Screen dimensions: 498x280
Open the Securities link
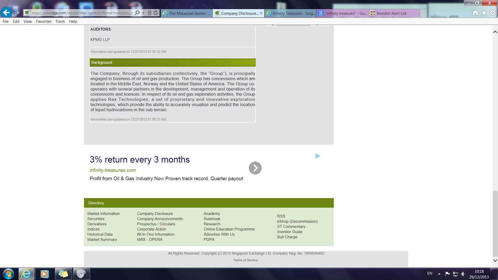96,219
